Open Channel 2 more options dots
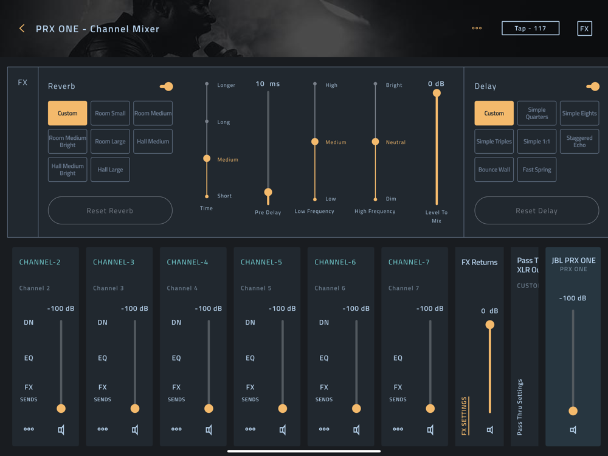The image size is (608, 456). [x=29, y=429]
